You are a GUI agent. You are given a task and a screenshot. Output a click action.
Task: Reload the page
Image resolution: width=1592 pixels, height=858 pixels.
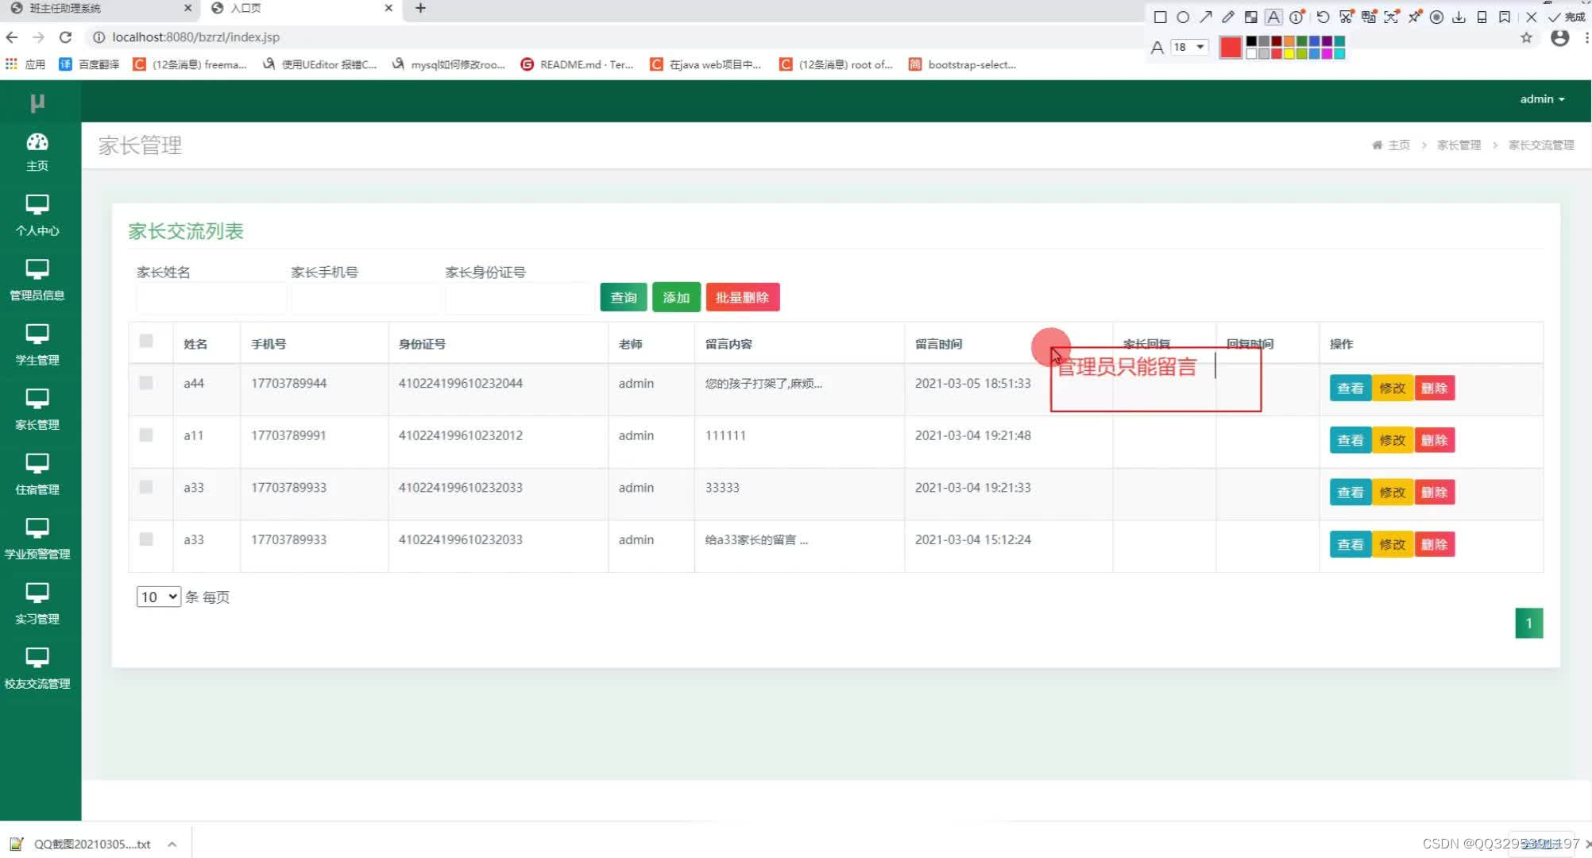(x=66, y=37)
